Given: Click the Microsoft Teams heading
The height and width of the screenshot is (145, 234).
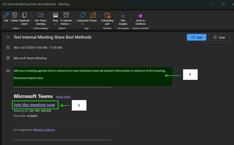Looking at the screenshot, I should [33, 96].
